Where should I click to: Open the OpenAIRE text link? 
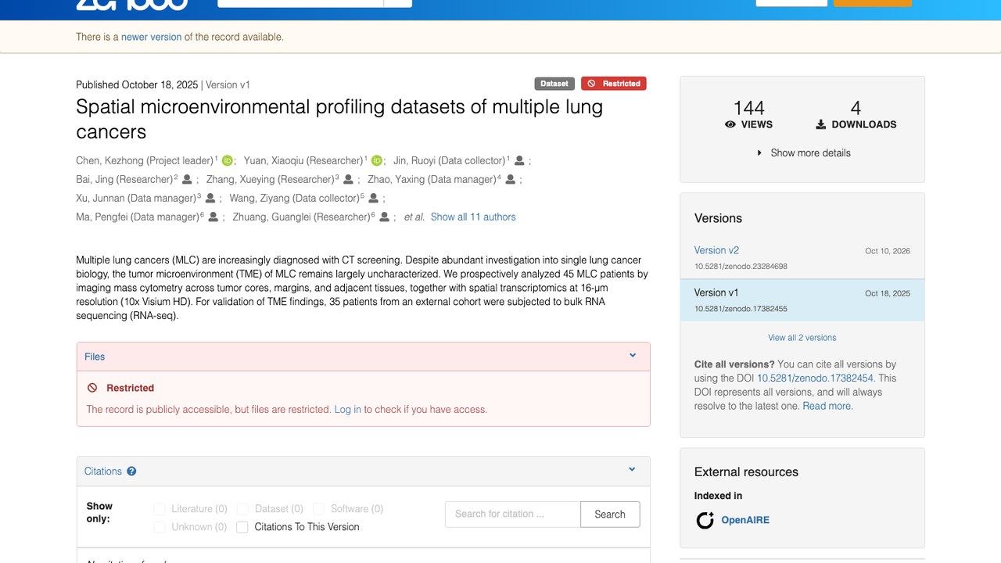coord(745,520)
